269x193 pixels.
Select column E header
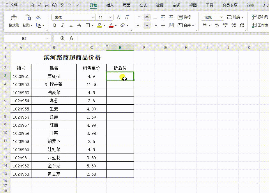[x=120, y=48]
